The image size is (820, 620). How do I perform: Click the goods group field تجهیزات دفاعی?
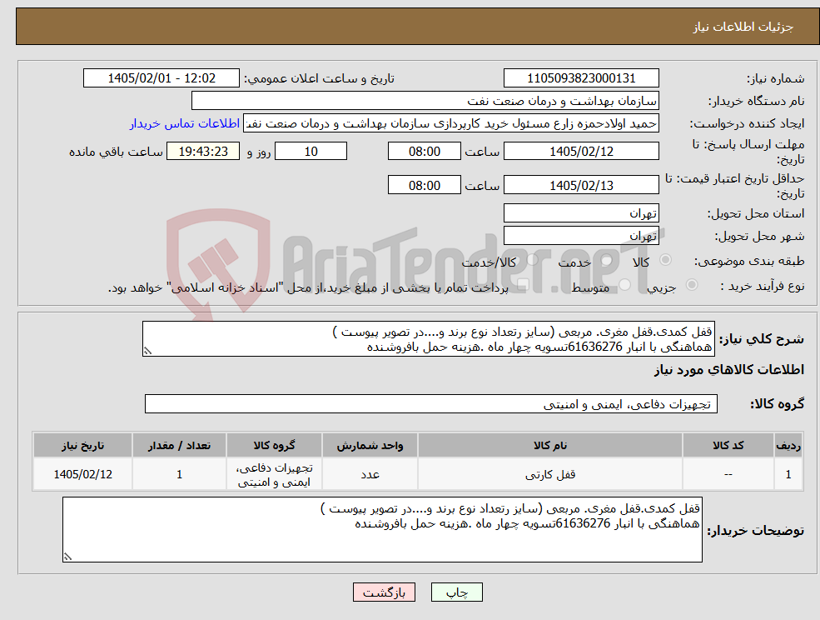431,403
